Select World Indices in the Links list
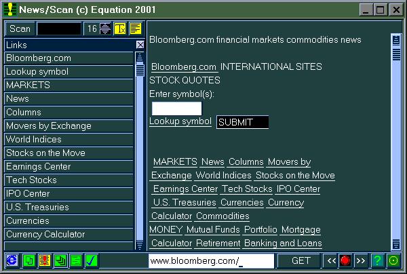 (x=69, y=139)
